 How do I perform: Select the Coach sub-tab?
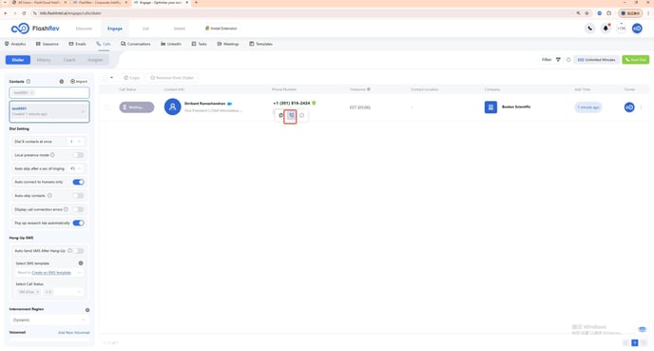point(69,60)
